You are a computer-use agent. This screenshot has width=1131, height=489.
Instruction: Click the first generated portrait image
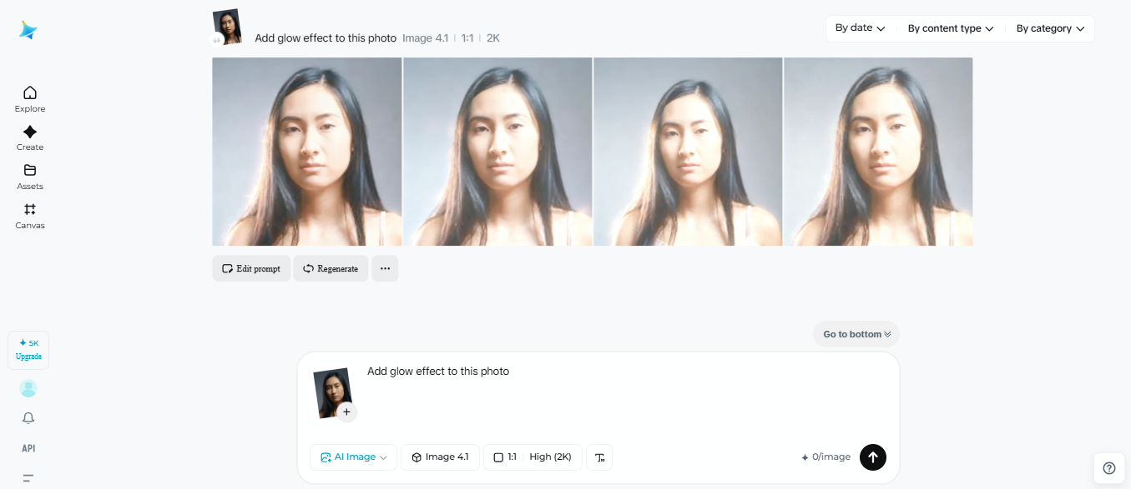pyautogui.click(x=306, y=151)
